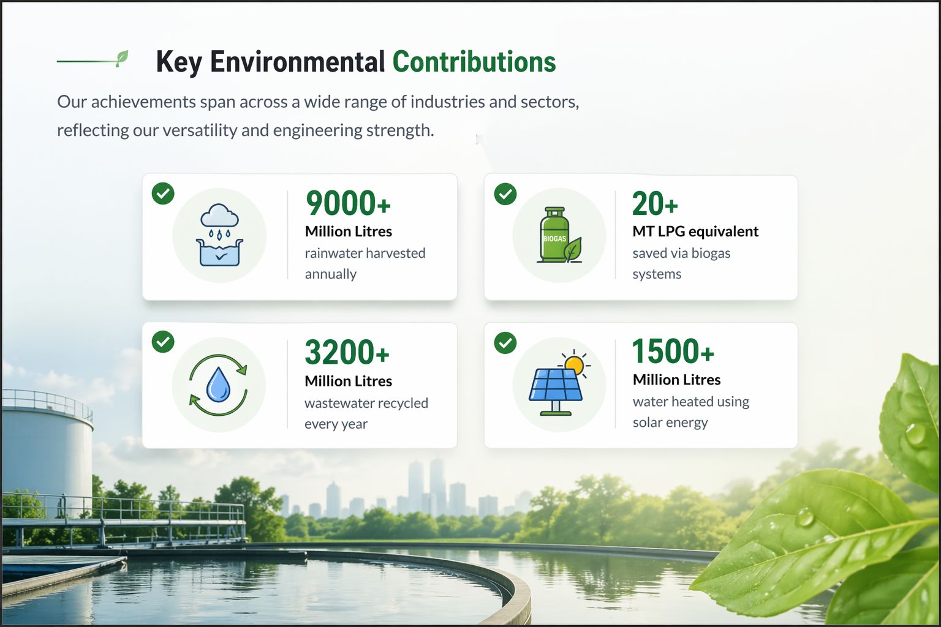Viewport: 941px width, 627px height.
Task: Click the checkmark on the solar energy card
Action: point(505,343)
